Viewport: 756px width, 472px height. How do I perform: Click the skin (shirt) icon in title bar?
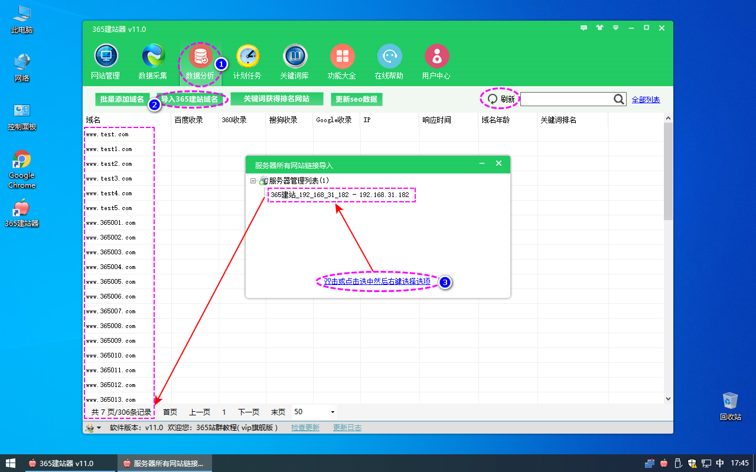coord(600,28)
